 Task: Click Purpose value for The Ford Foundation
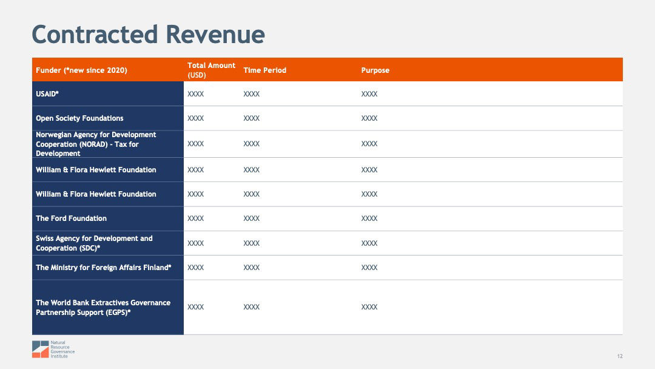tap(369, 218)
